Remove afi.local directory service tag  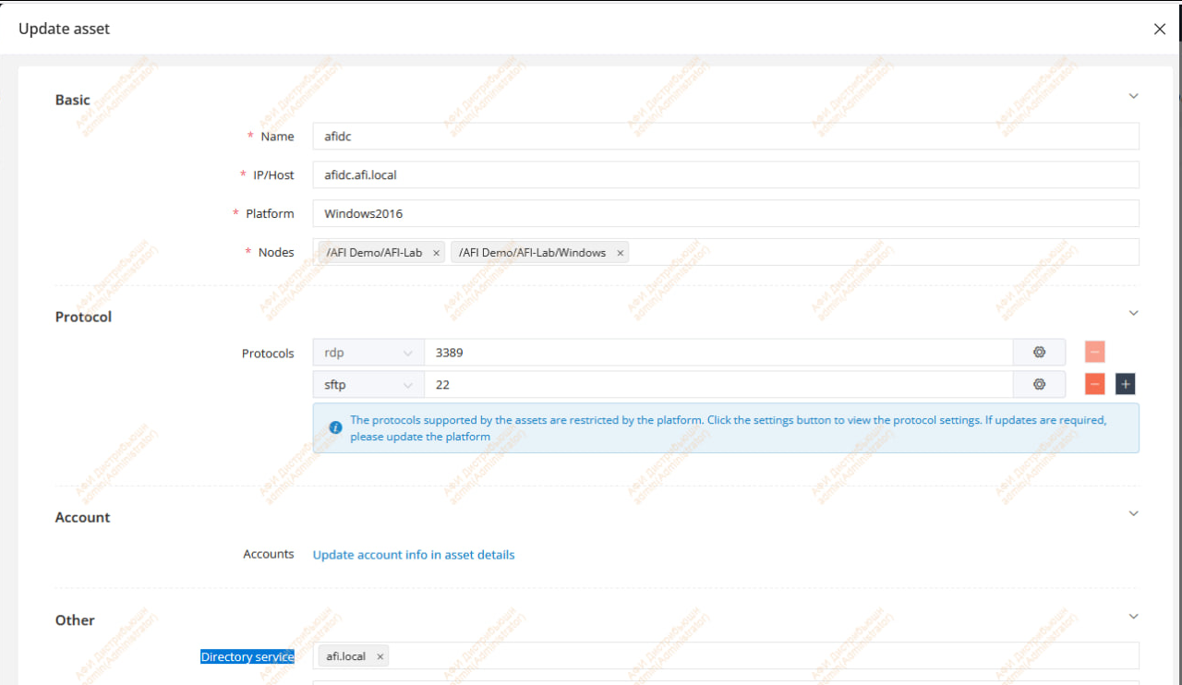(380, 656)
